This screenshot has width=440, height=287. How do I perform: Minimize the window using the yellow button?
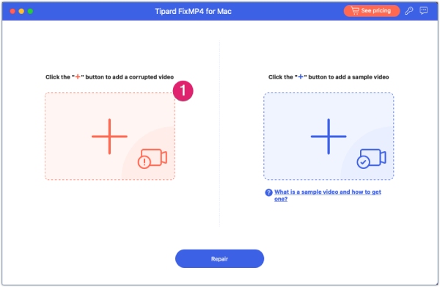click(21, 11)
